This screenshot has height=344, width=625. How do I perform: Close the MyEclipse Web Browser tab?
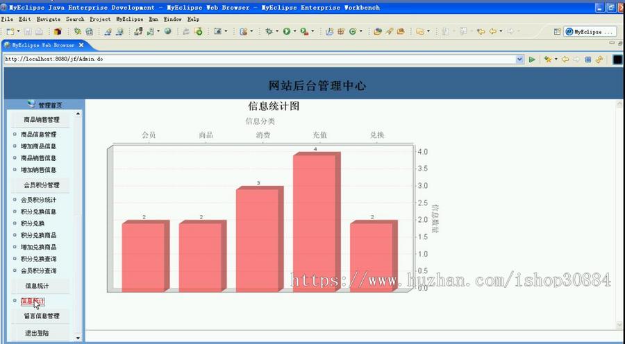(x=81, y=45)
